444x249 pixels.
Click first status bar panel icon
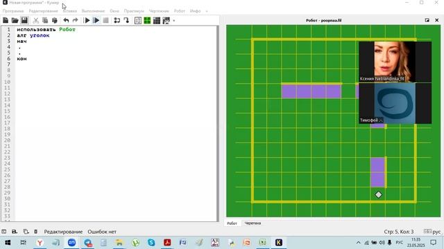[x=4, y=232]
